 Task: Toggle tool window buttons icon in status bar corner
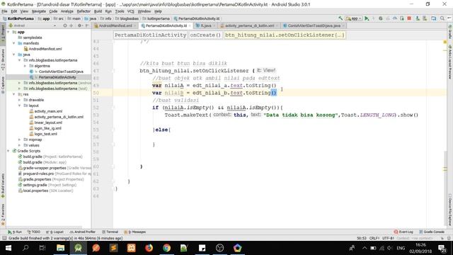[x=4, y=238]
